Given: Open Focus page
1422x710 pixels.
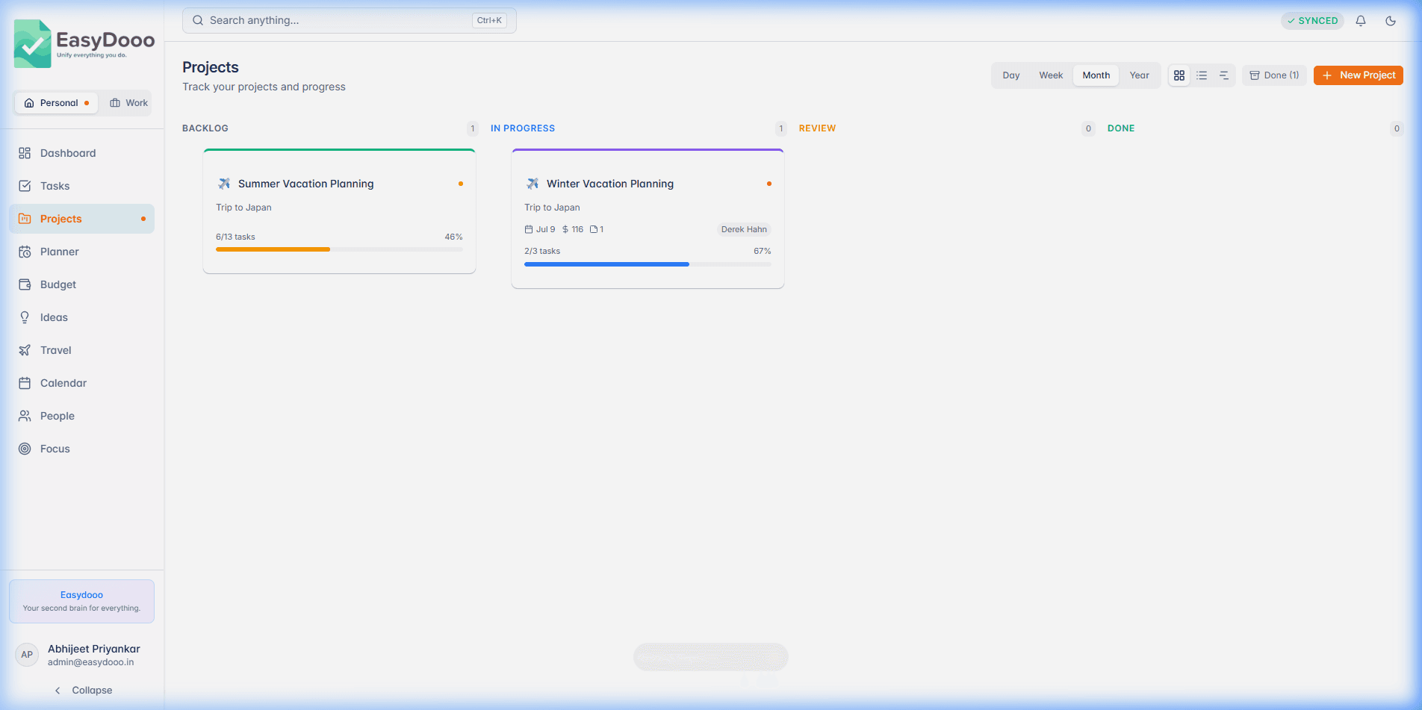Looking at the screenshot, I should pyautogui.click(x=81, y=449).
